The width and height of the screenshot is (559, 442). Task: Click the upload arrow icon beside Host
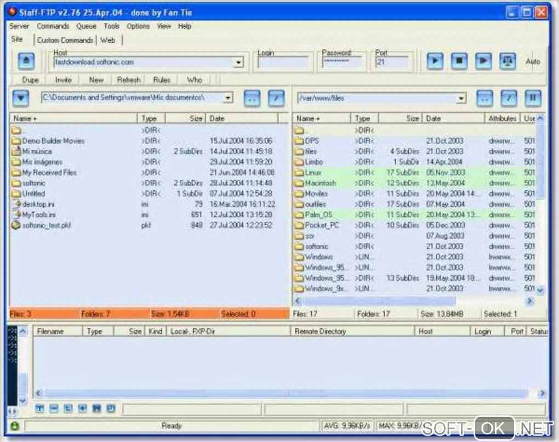point(26,61)
